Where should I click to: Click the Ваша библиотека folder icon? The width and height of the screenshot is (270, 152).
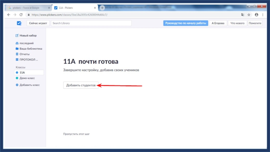17,49
